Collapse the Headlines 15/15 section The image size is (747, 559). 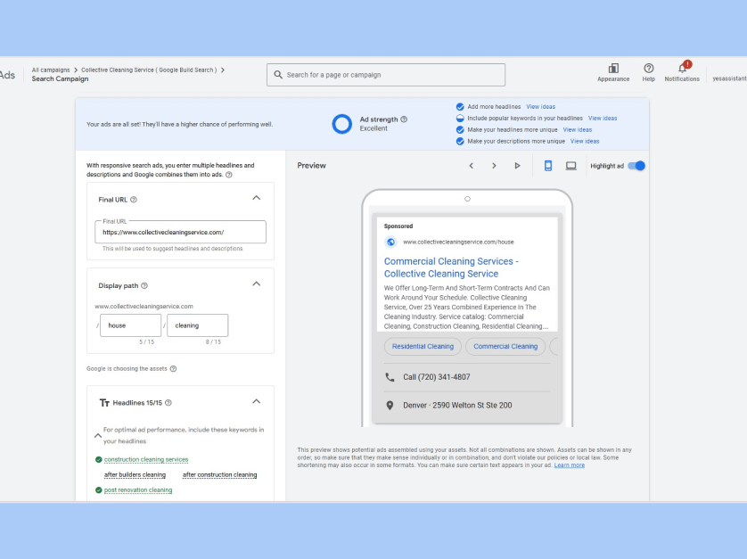tap(256, 401)
